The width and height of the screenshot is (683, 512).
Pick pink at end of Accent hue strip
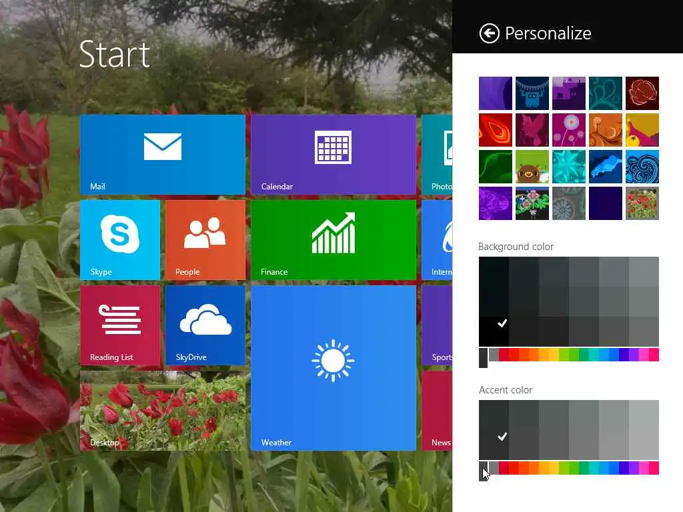click(654, 468)
